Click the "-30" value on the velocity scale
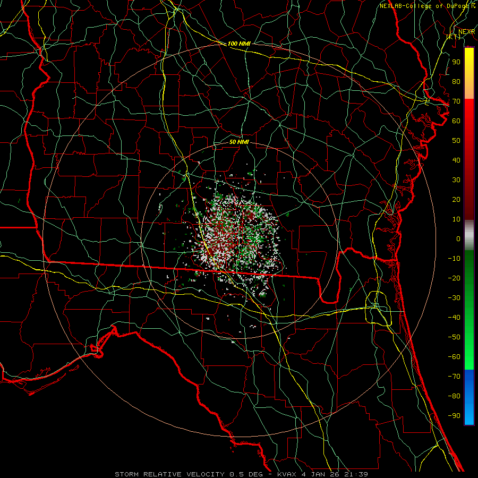 pyautogui.click(x=454, y=298)
